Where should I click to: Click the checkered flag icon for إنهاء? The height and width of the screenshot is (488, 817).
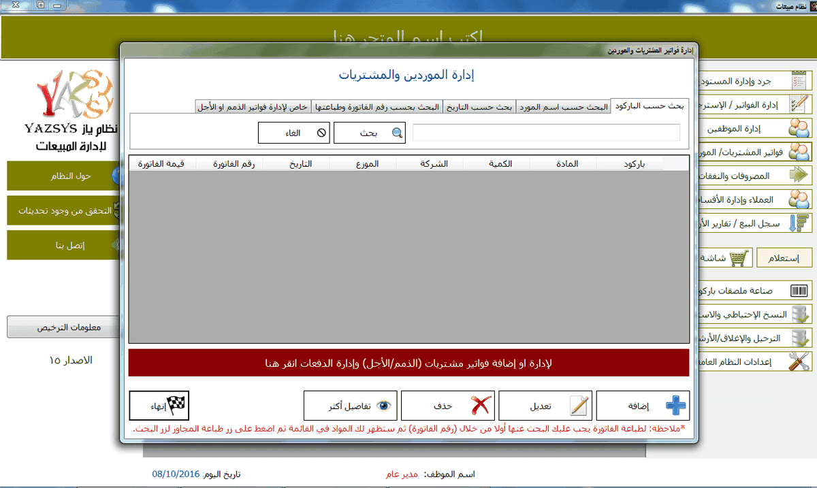coord(176,406)
